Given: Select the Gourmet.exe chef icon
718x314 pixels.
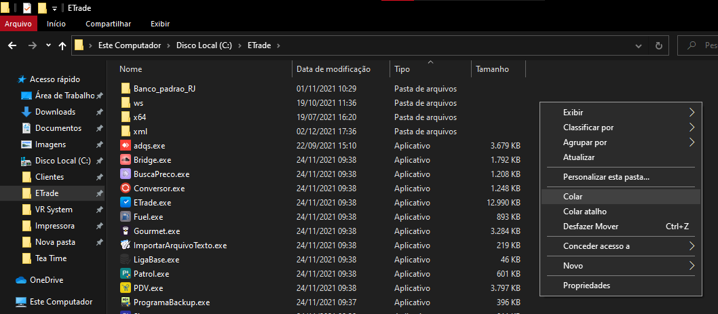Looking at the screenshot, I should pos(126,231).
